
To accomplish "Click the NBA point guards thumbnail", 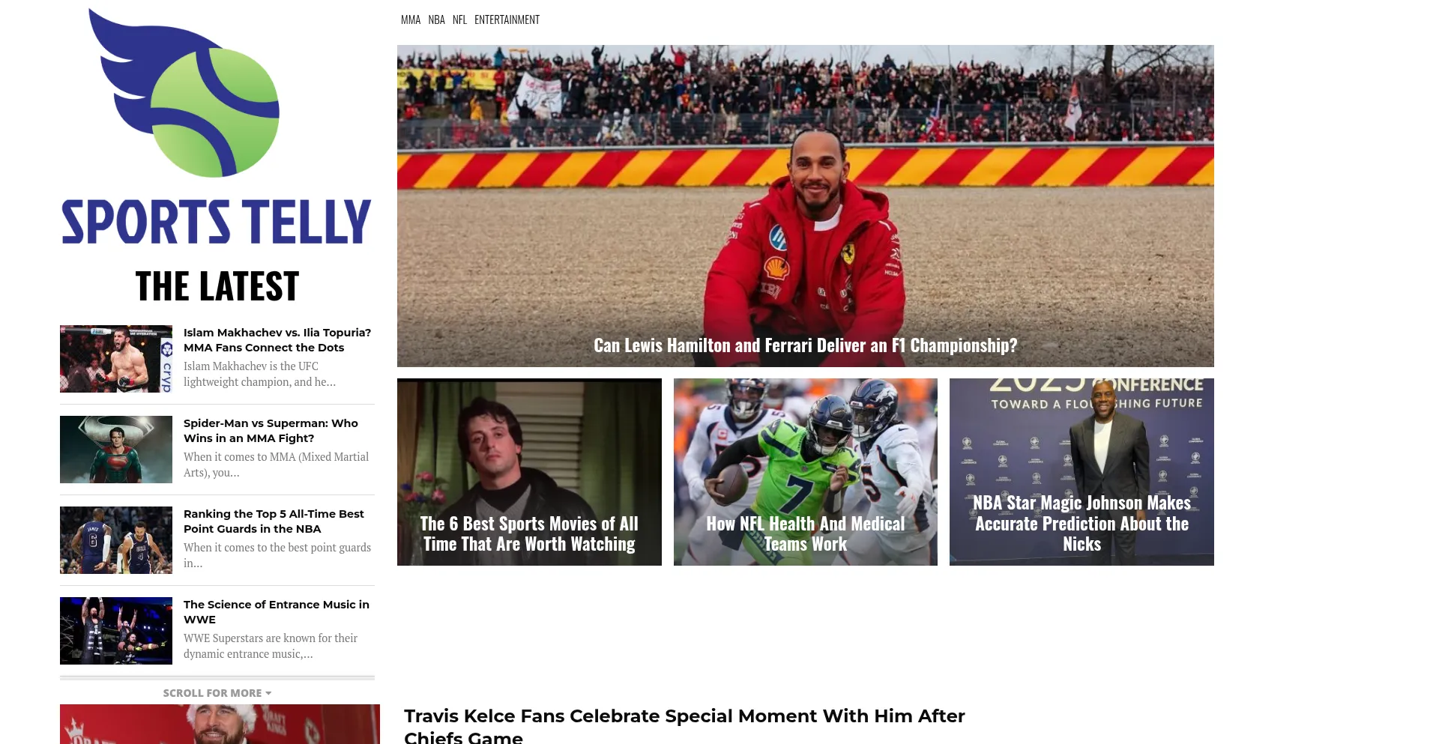I will pyautogui.click(x=116, y=540).
